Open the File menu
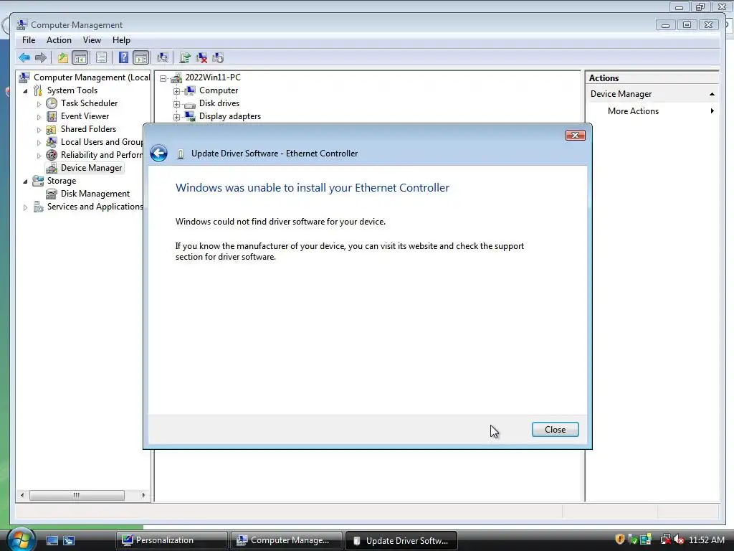The height and width of the screenshot is (551, 734). [x=29, y=40]
